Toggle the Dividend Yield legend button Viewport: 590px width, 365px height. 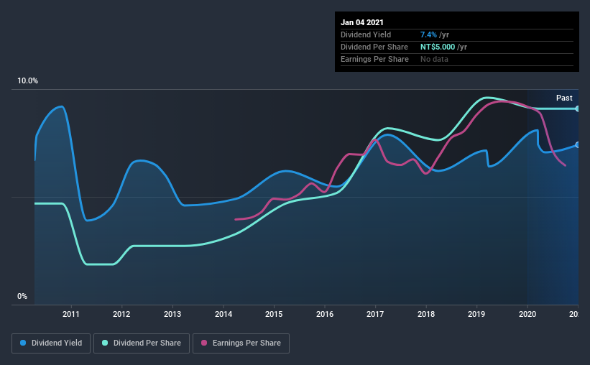pos(51,343)
